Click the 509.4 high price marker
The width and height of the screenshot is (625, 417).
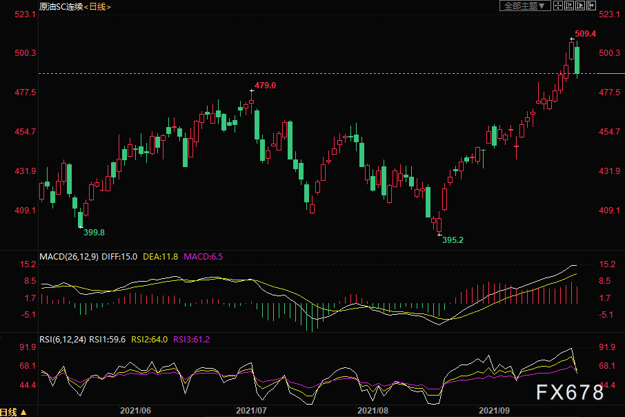coord(585,34)
